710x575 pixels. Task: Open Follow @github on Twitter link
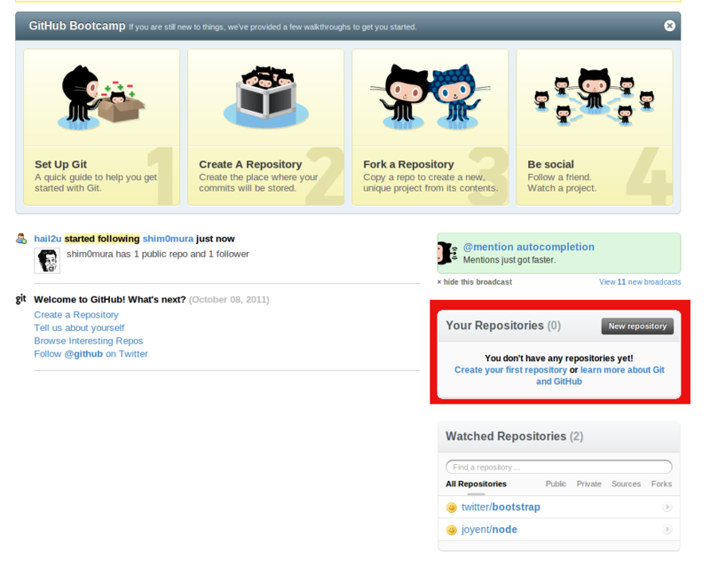(x=91, y=354)
